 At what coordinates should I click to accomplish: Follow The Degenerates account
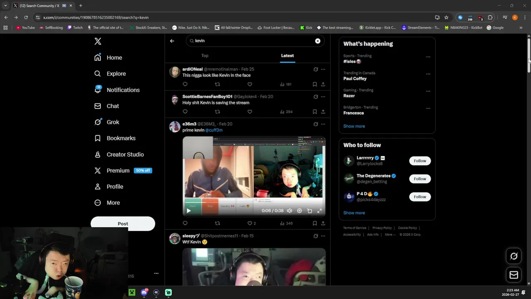420,179
